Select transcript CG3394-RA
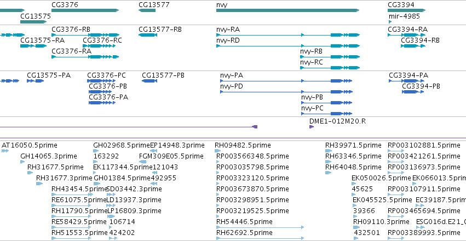This screenshot has height=241, width=466. [x=407, y=30]
